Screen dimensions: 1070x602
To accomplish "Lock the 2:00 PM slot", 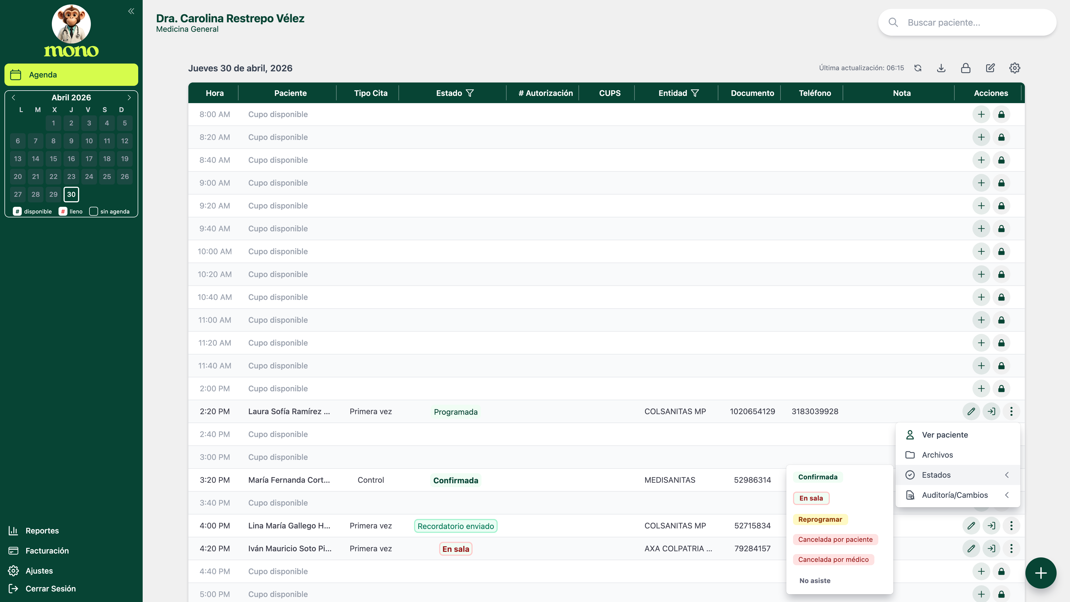I will (x=1001, y=389).
